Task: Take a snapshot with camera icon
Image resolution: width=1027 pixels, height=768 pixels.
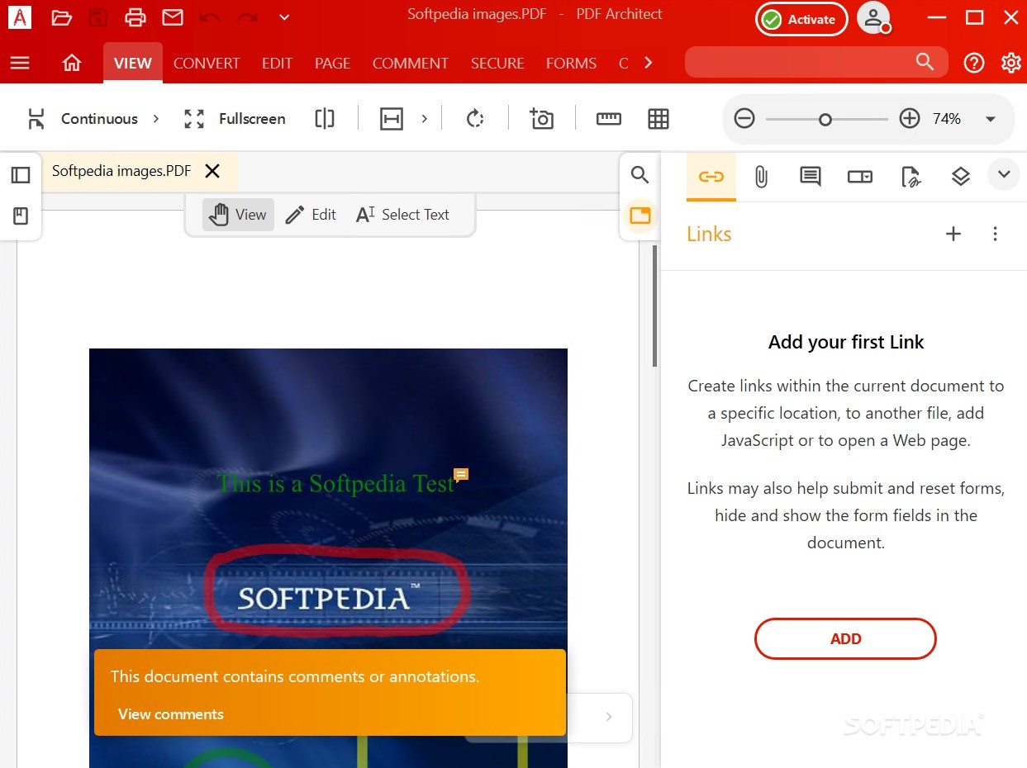Action: (x=541, y=119)
